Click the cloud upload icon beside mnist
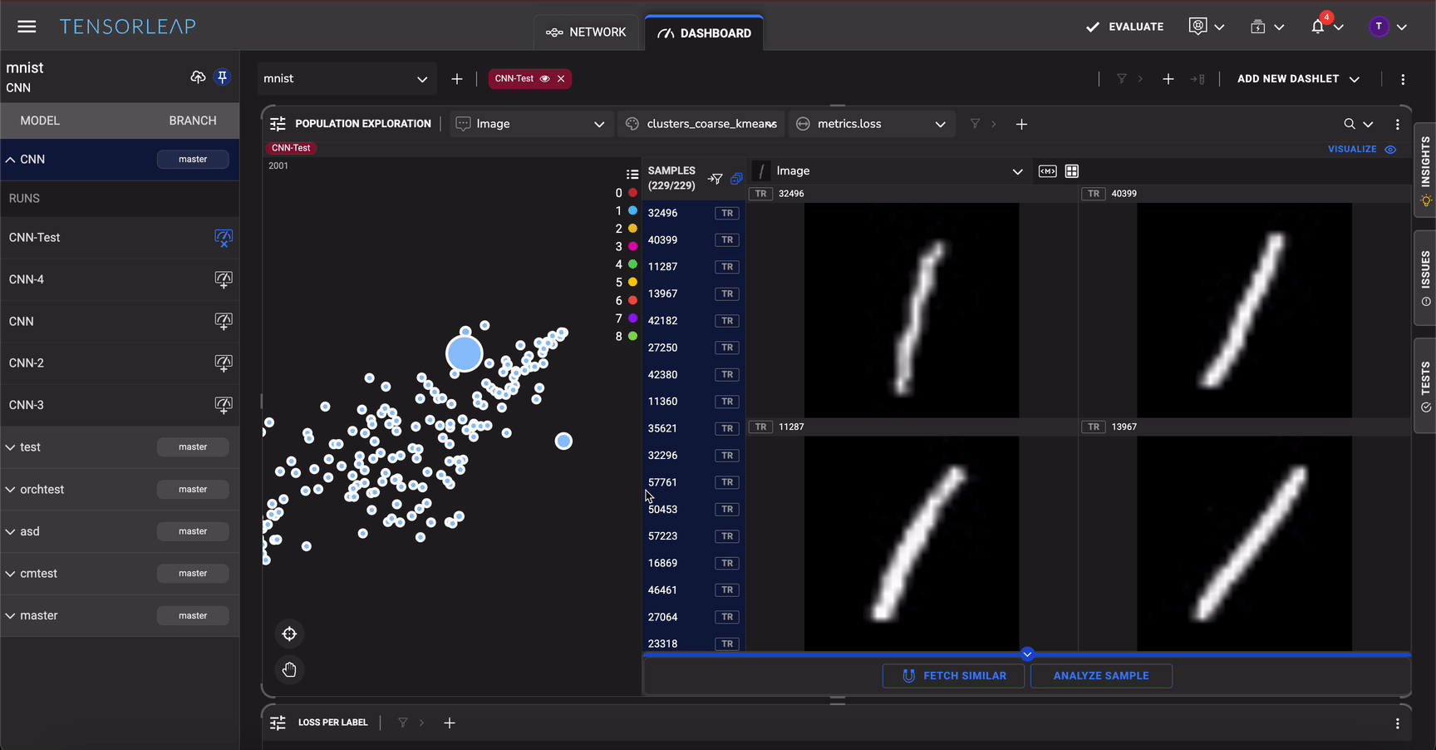Viewport: 1436px width, 750px height. (198, 77)
